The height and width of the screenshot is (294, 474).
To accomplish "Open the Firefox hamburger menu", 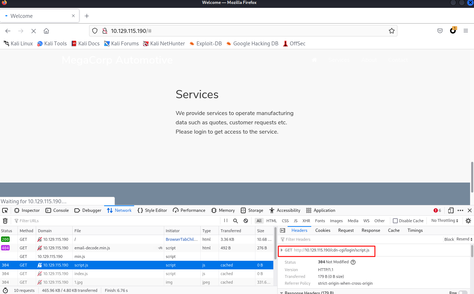I will (466, 31).
